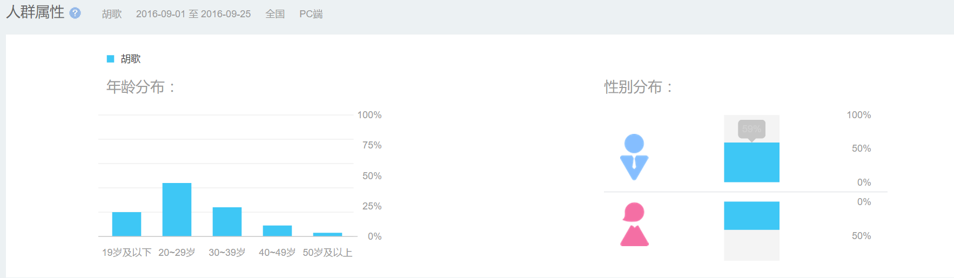Toggle the 胡歌 legend label
This screenshot has width=954, height=278.
(x=131, y=59)
